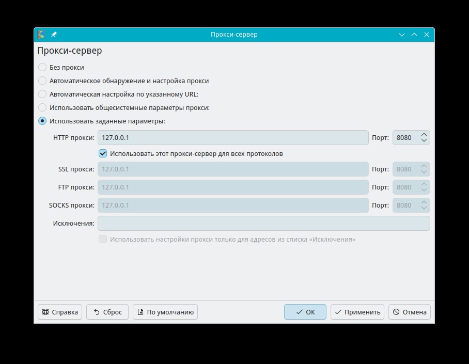Click the SOCKS proxy port value field

pyautogui.click(x=405, y=205)
